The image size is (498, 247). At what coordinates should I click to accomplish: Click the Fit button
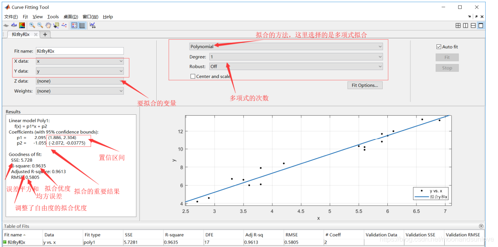click(447, 58)
